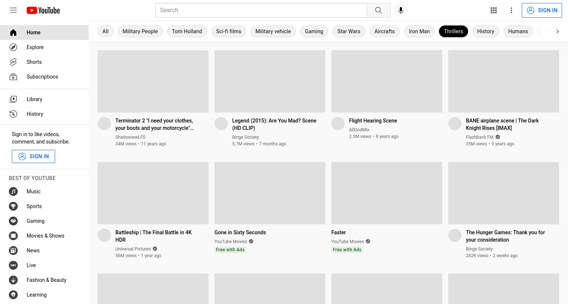Open Battleship Final Battle video title
The height and width of the screenshot is (304, 568).
153,236
